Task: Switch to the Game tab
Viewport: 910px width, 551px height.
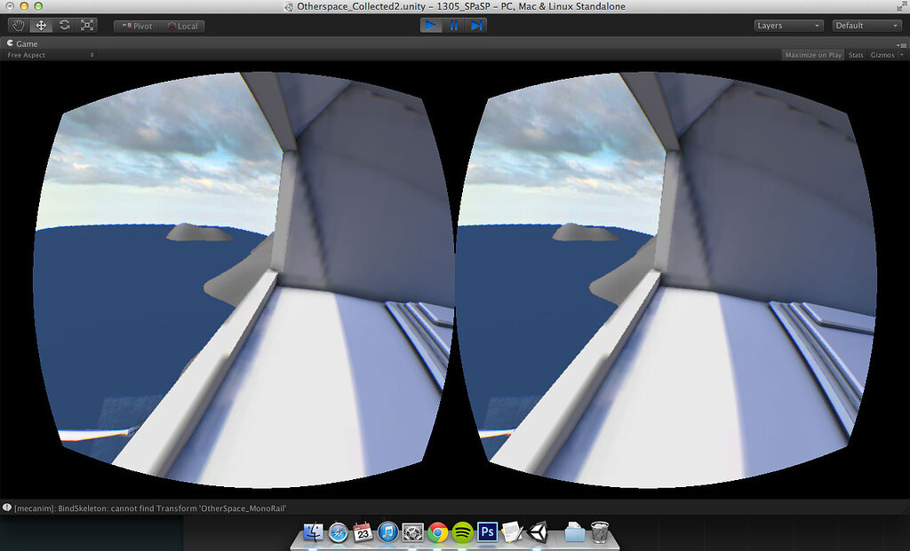Action: [x=23, y=43]
